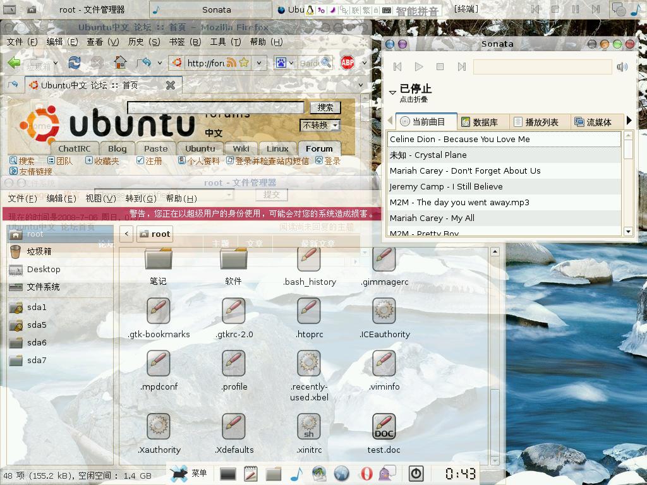Show more Sonata tabs with the right arrow
Image resolution: width=647 pixels, height=485 pixels.
coord(629,121)
